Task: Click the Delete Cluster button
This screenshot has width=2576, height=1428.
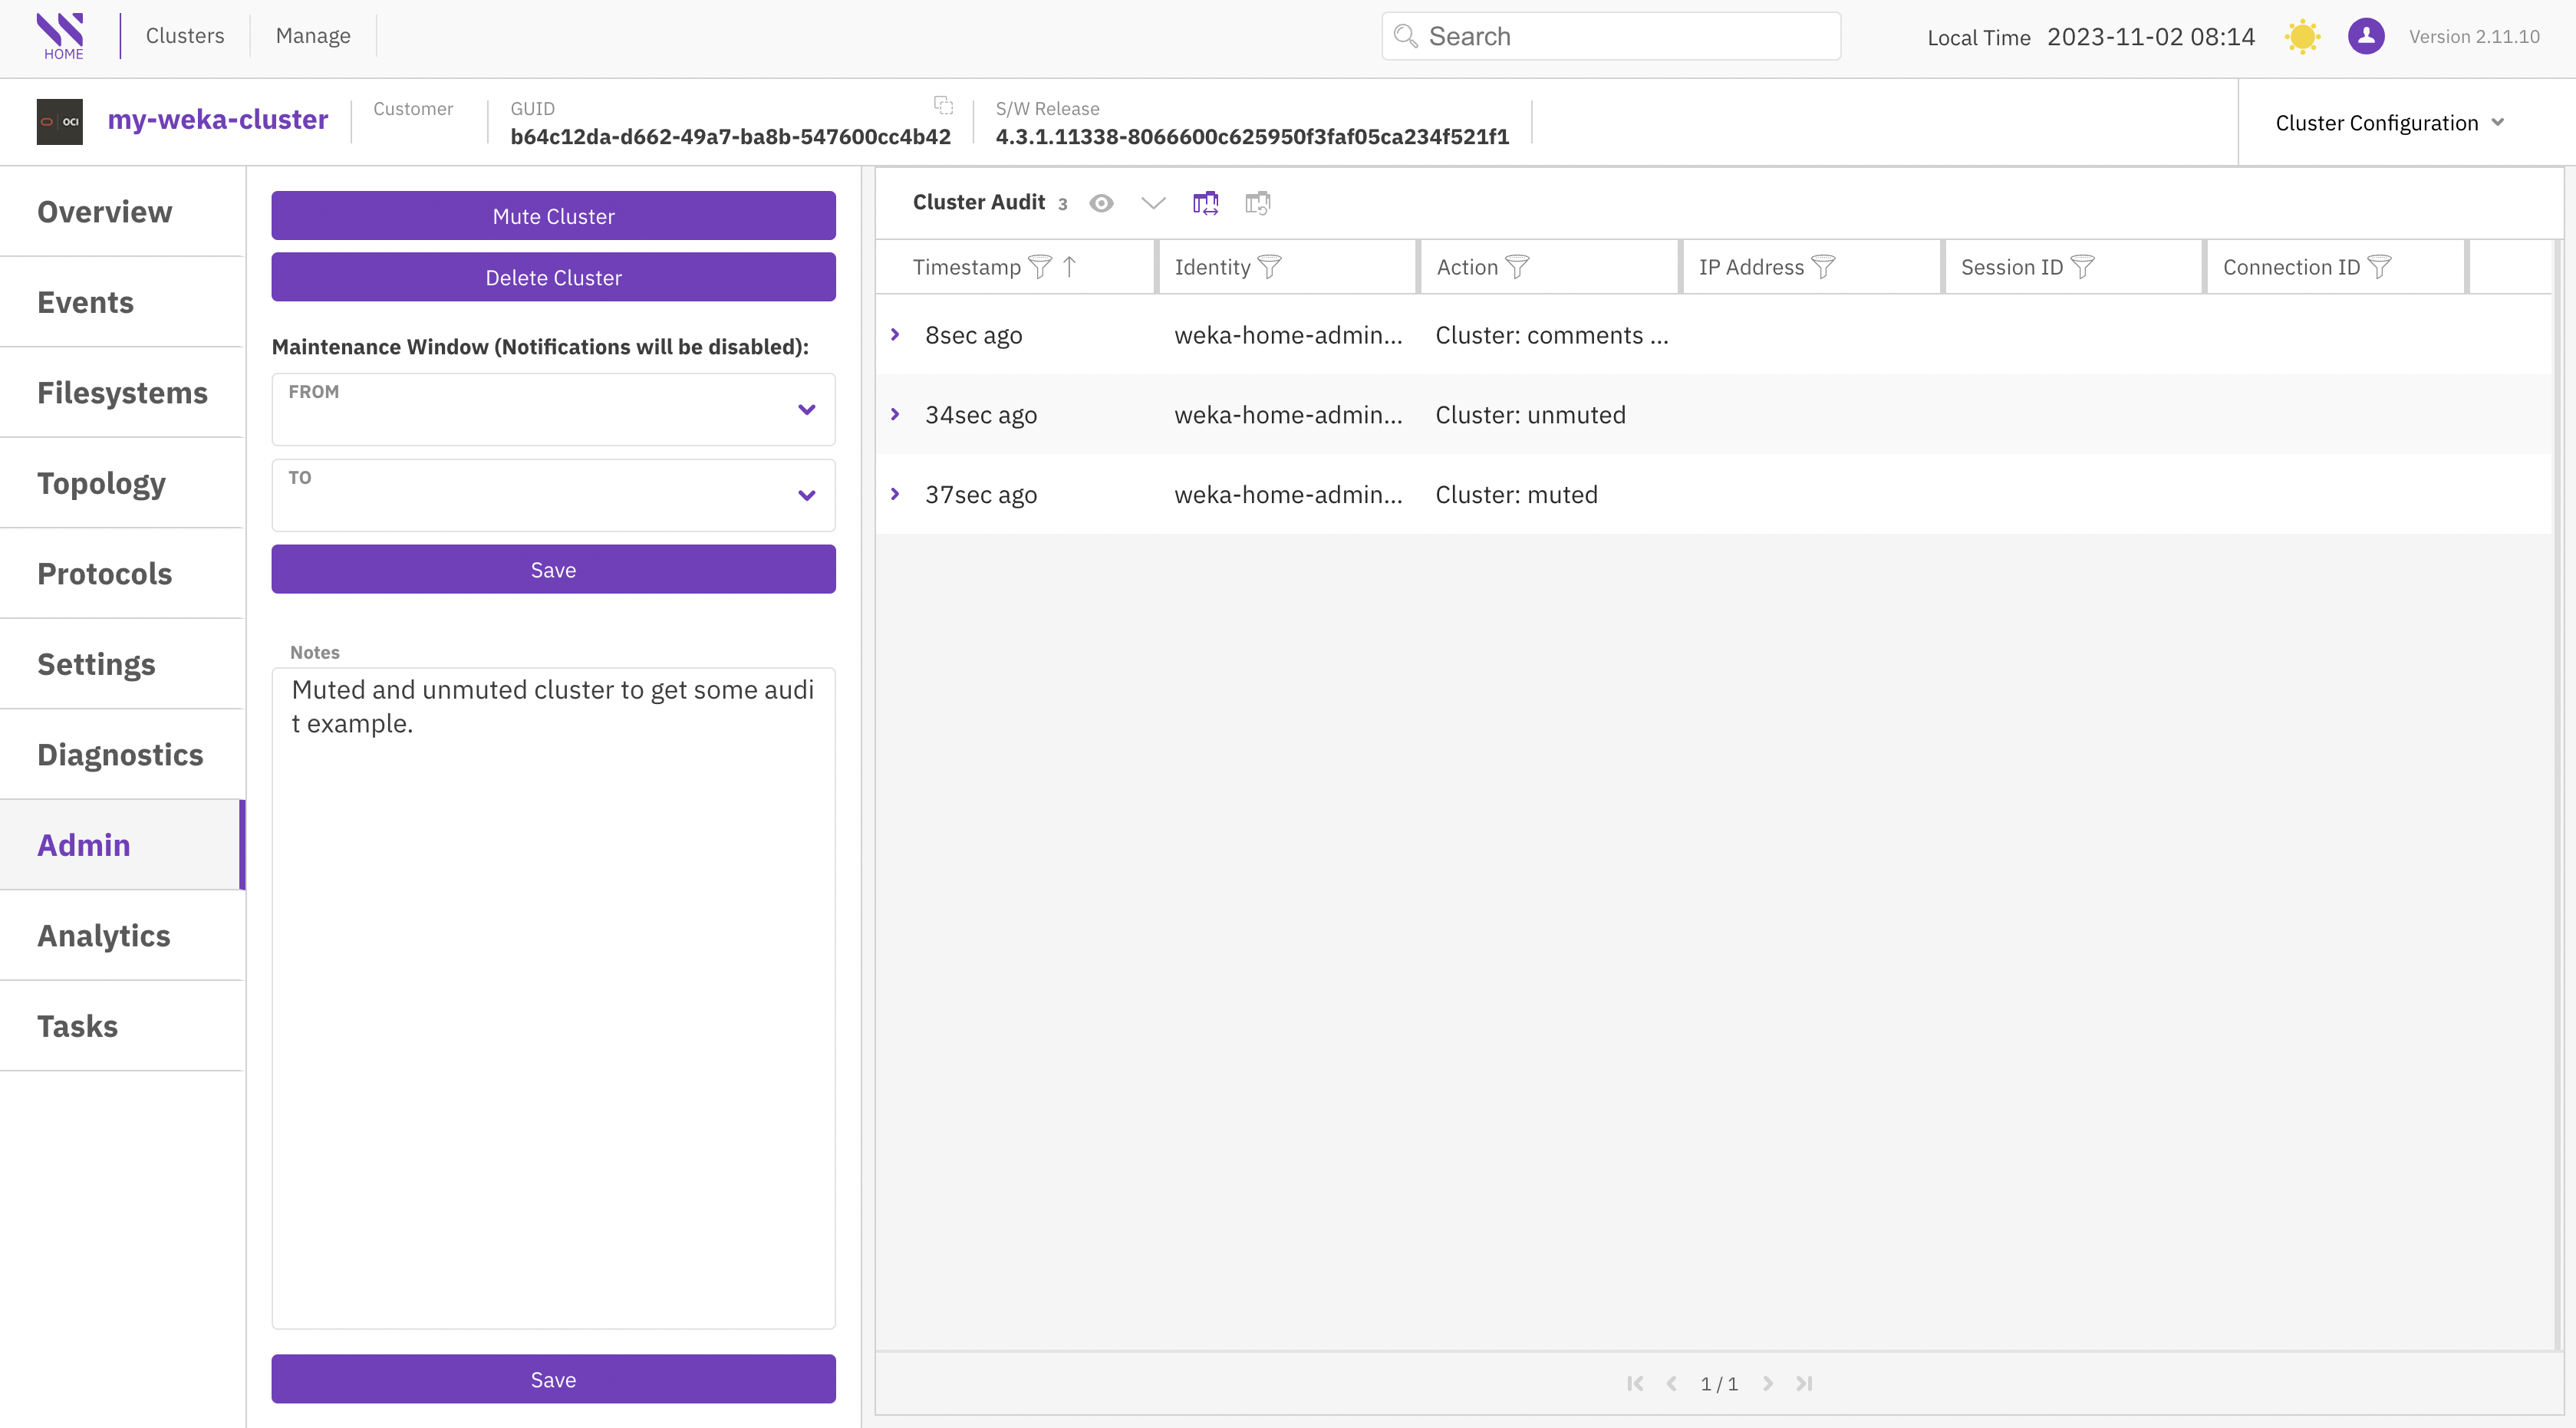Action: point(553,277)
